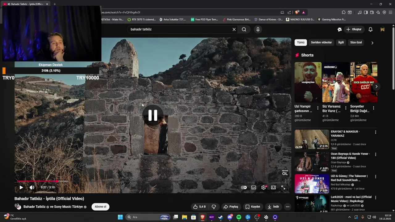Open options for Ozan Bayraşa video
395x222 pixels.
click(376, 154)
